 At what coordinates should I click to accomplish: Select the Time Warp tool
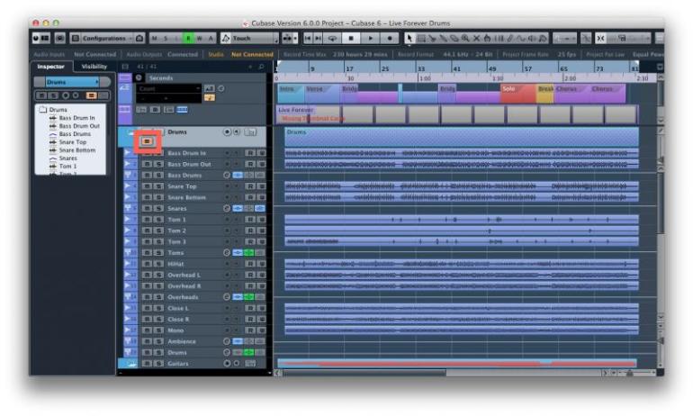pyautogui.click(x=499, y=39)
